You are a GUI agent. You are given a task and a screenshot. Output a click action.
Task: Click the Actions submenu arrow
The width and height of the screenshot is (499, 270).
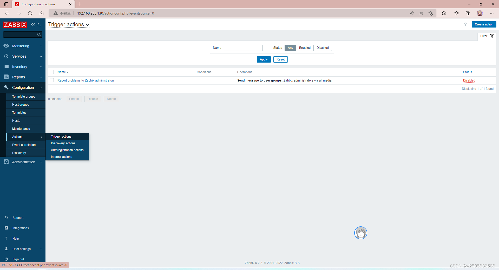41,137
